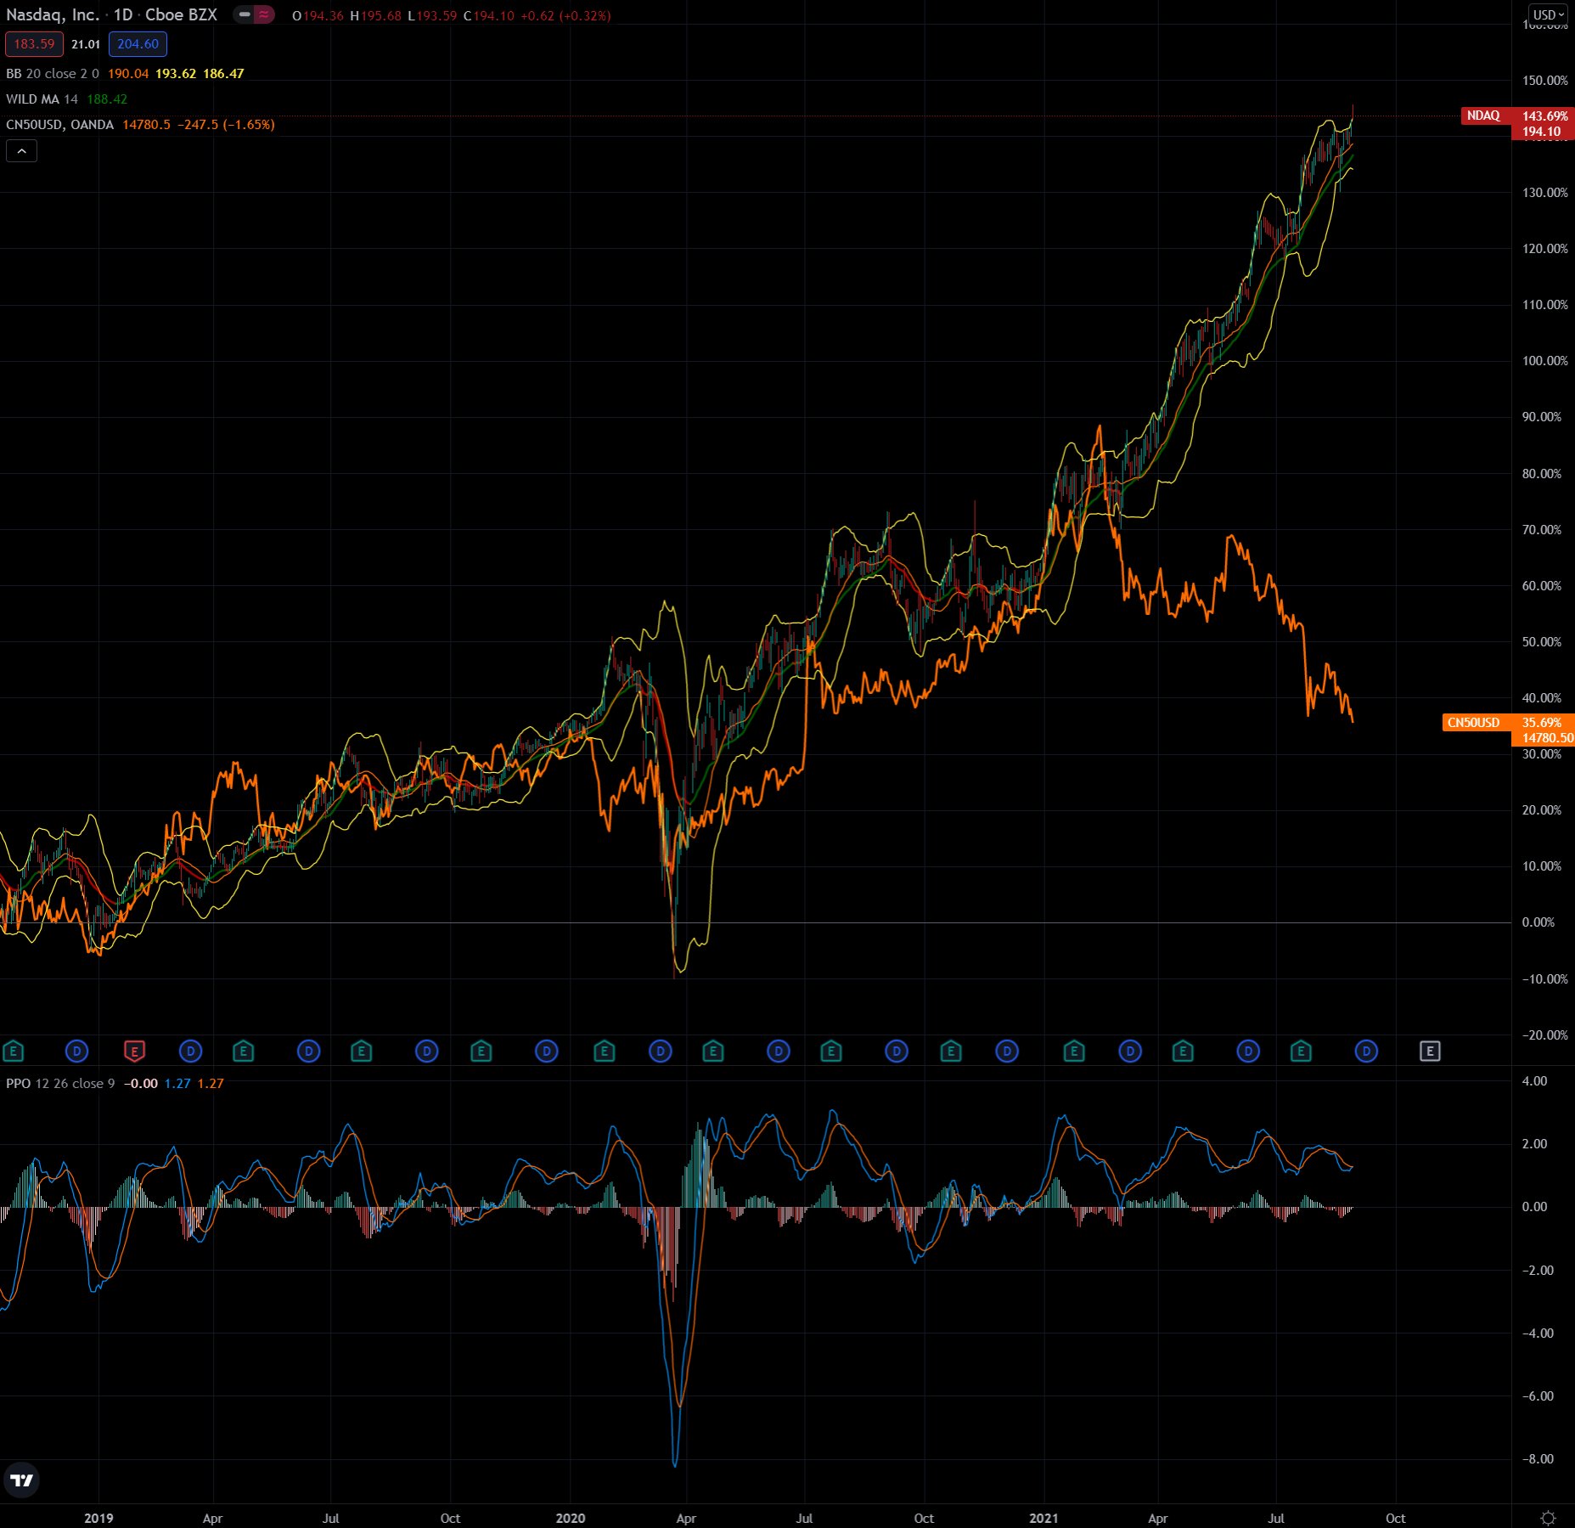1575x1528 pixels.
Task: Click the last blue dividend D marker
Action: [1366, 1052]
